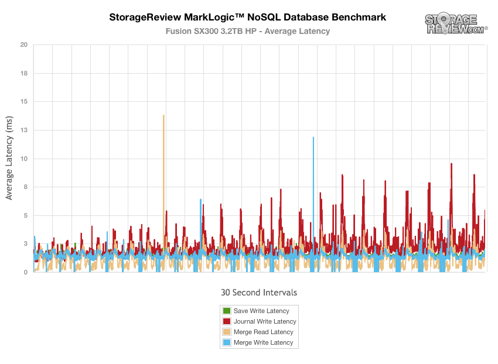Click the y-axis value 8
The image size is (498, 364).
[x=26, y=187]
